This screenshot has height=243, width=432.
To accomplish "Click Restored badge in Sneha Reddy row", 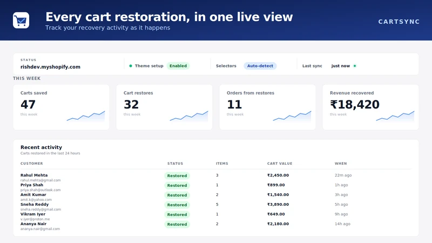I will (177, 205).
